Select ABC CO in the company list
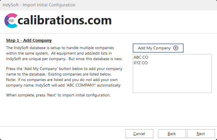The height and width of the screenshot is (140, 217). point(141,58)
